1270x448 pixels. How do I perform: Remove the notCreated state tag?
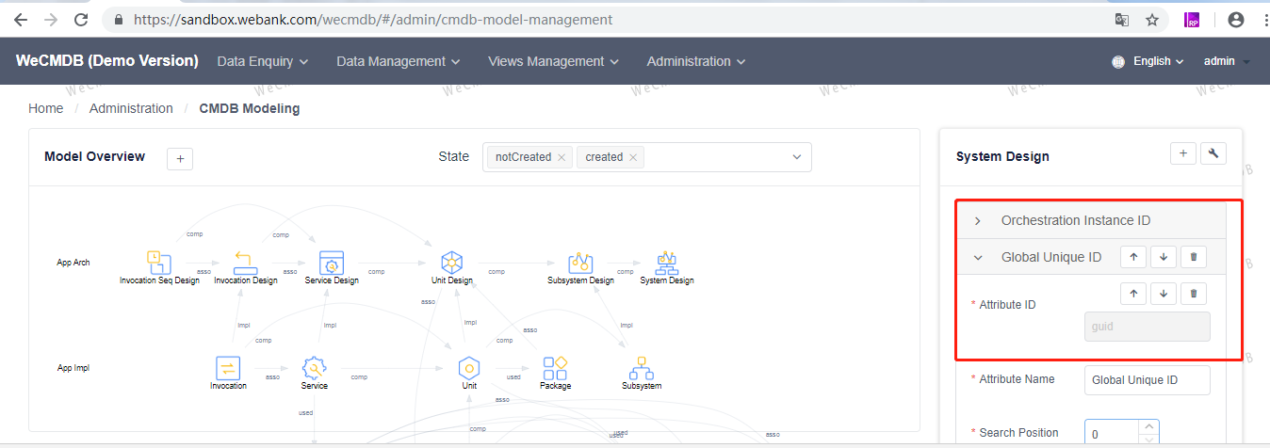tap(562, 157)
